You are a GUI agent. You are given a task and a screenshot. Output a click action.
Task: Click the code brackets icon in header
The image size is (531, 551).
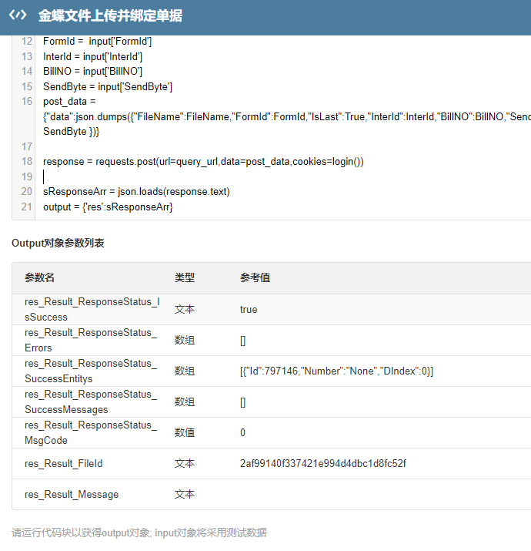coord(18,16)
